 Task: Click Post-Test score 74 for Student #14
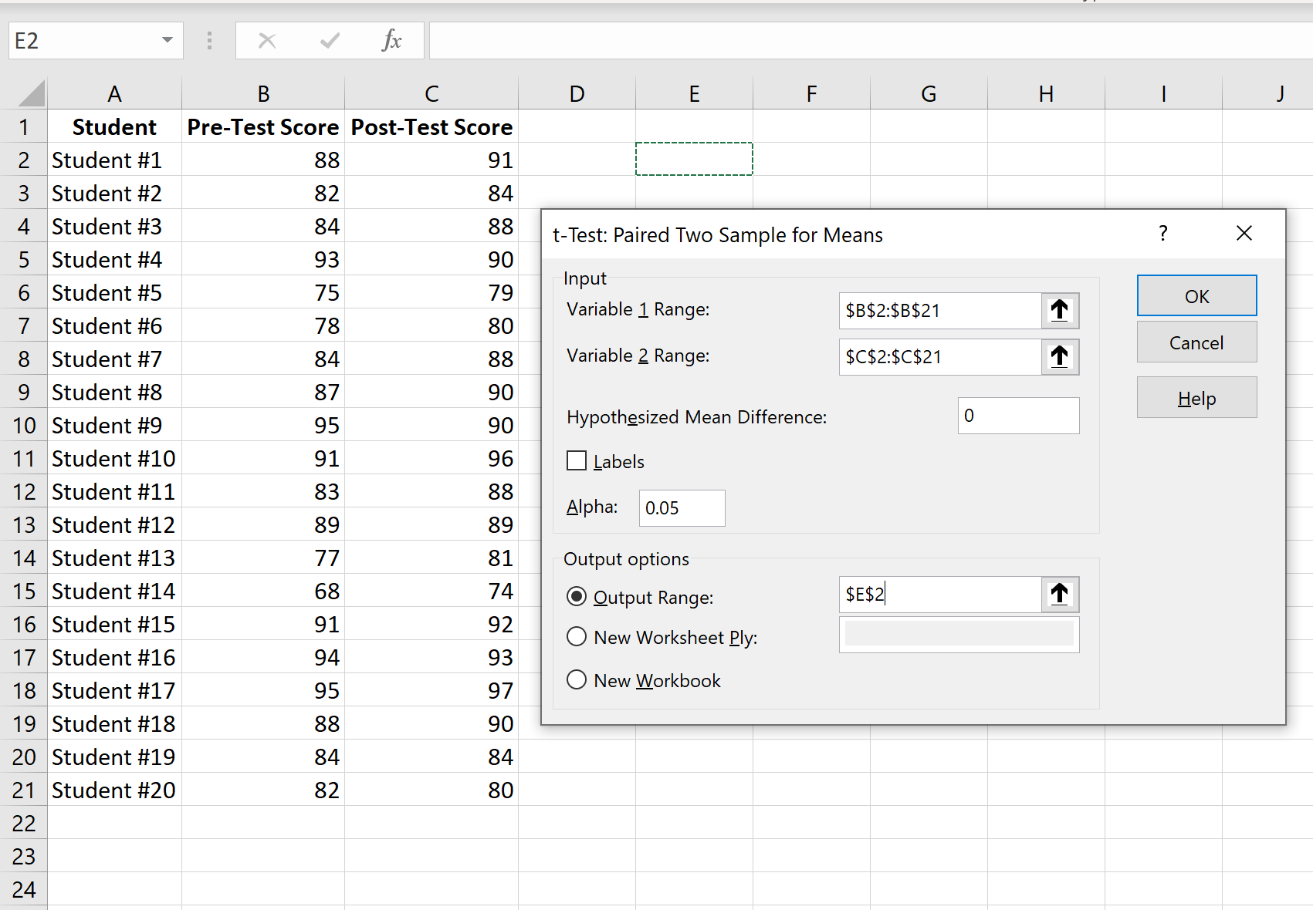[x=431, y=591]
